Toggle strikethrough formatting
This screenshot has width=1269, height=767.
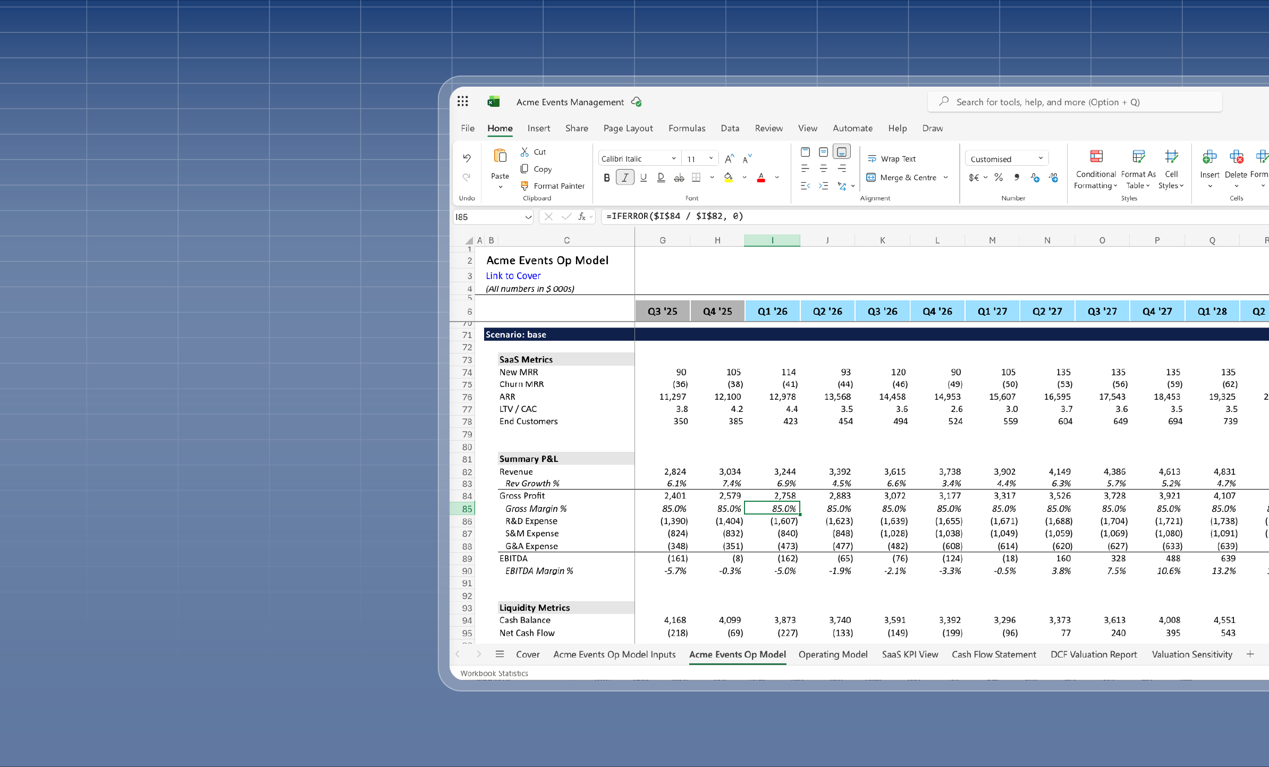click(x=679, y=178)
